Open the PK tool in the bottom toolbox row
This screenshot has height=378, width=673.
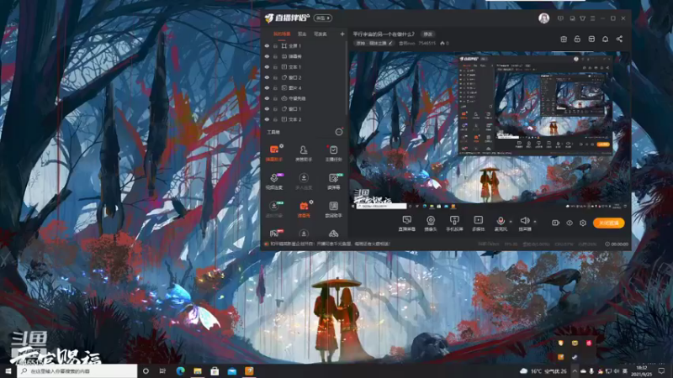coord(275,234)
